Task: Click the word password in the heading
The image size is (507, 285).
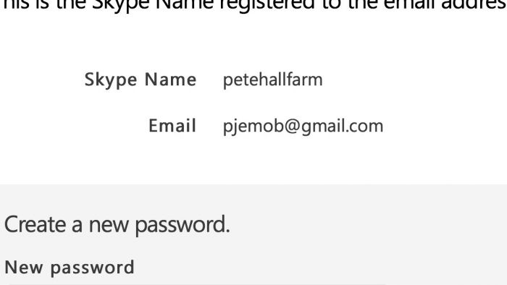Action: pos(182,226)
